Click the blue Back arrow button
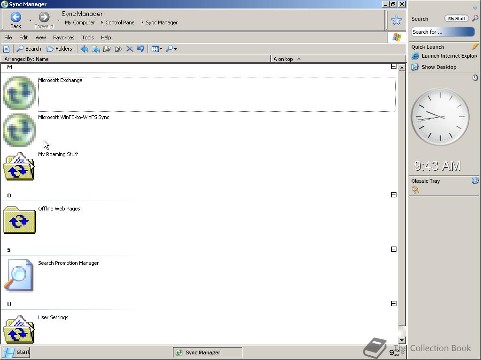 click(x=16, y=17)
